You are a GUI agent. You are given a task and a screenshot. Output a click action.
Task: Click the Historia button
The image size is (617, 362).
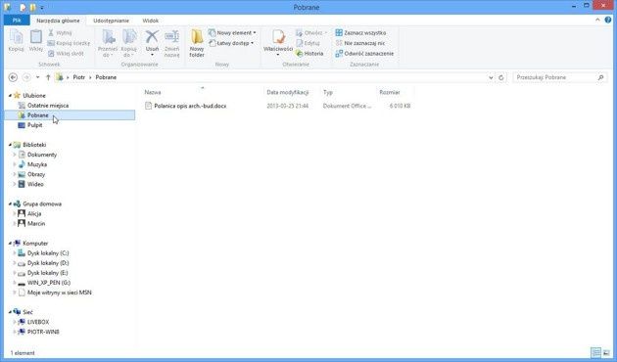coord(309,54)
